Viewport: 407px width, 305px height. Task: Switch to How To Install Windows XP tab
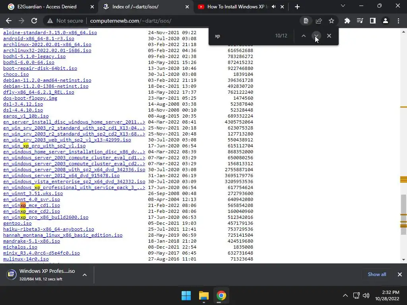(x=237, y=7)
